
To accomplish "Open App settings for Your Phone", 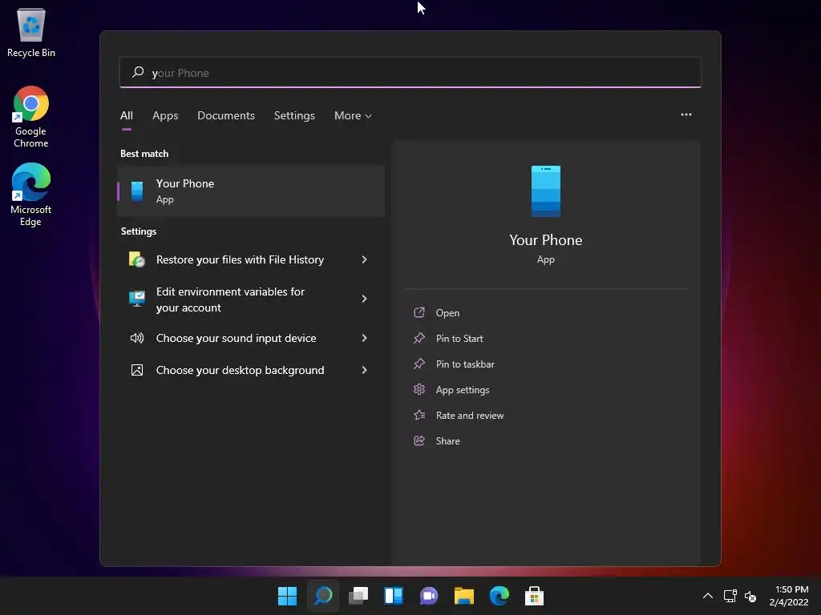I will click(x=463, y=390).
